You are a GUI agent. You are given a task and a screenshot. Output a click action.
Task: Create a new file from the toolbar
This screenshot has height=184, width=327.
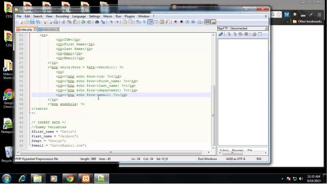pos(20,22)
